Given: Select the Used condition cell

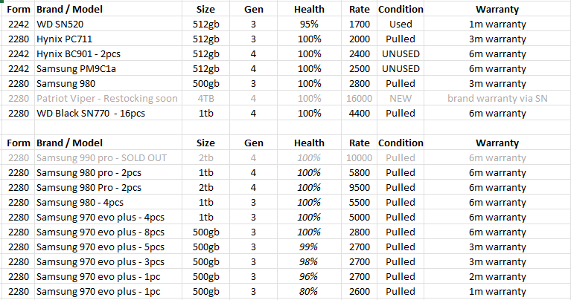Looking at the screenshot, I should 401,24.
